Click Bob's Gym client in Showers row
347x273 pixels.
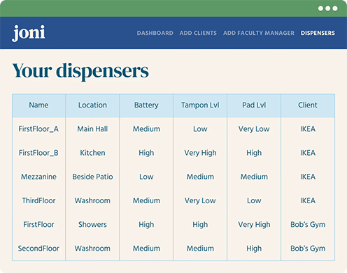click(308, 225)
